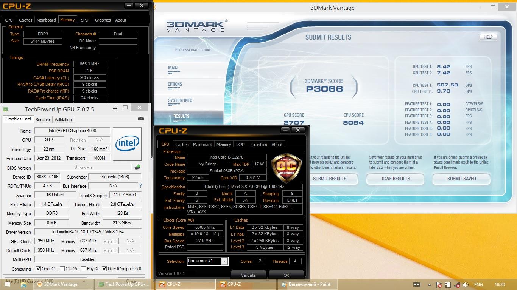This screenshot has width=517, height=290.
Task: Click SUBMIT RESULTS button in 3DMark
Action: tap(330, 179)
